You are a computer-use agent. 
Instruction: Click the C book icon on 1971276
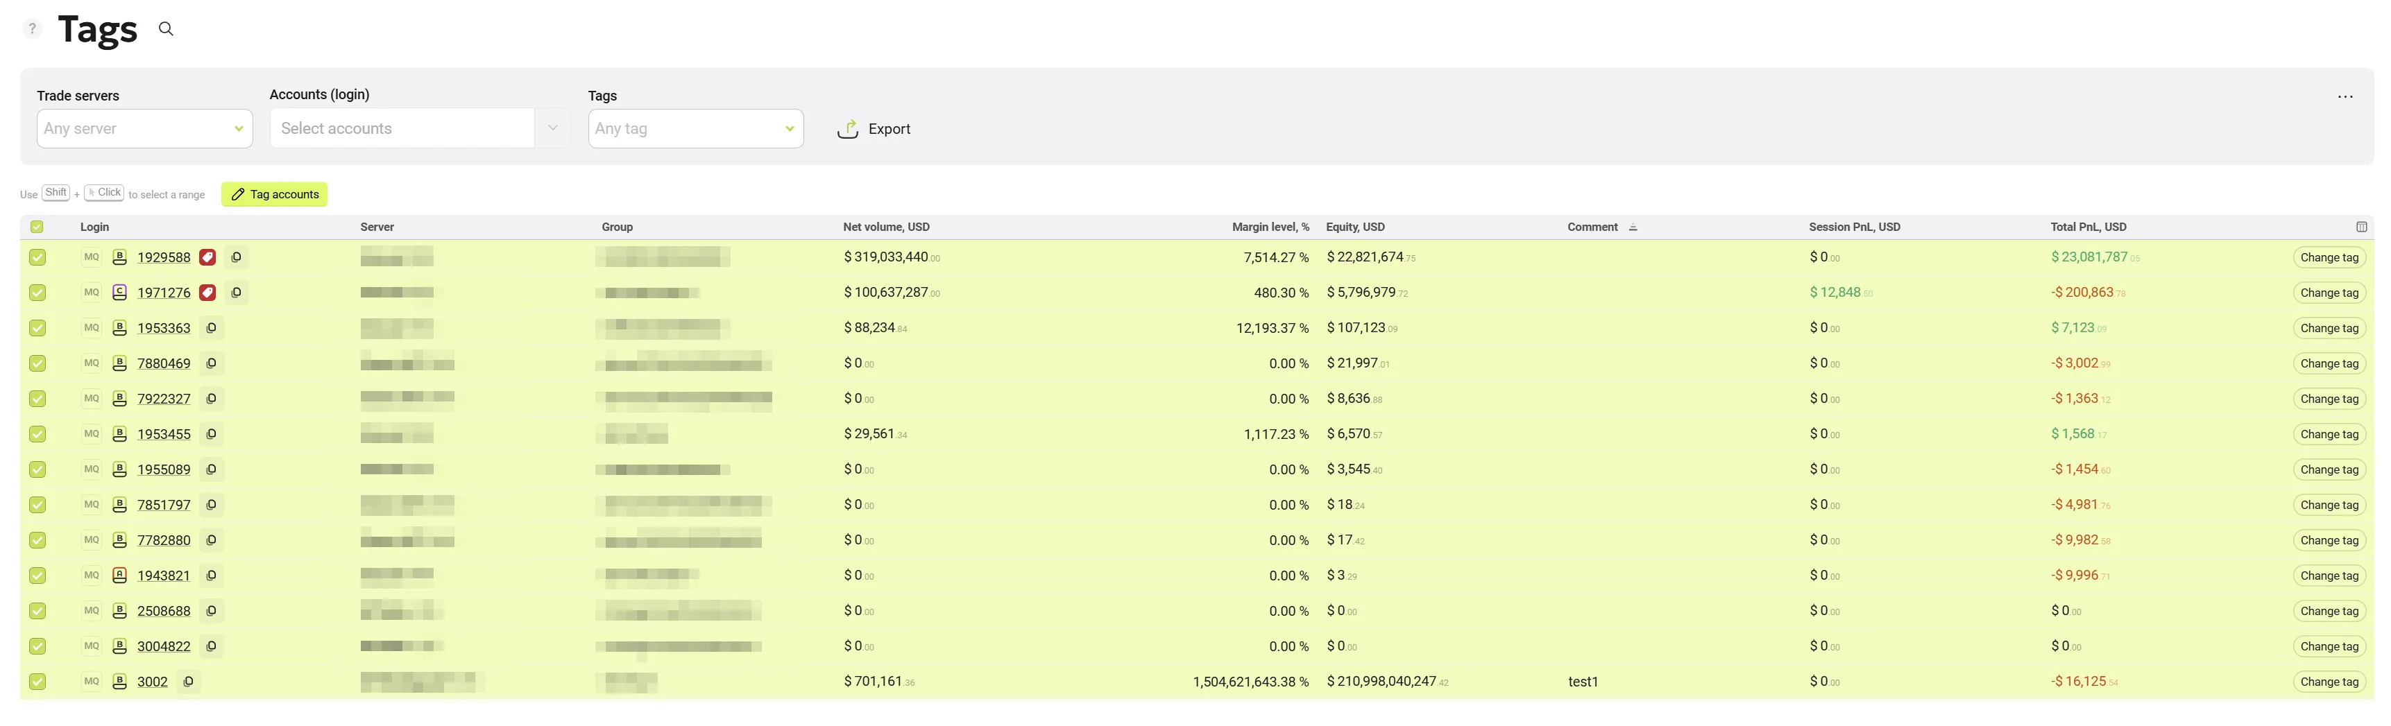point(120,293)
